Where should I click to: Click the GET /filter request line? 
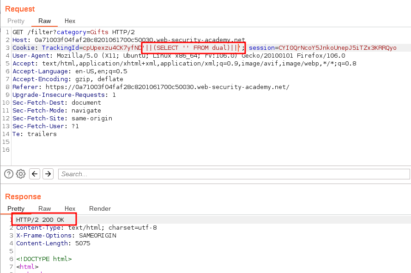point(73,32)
